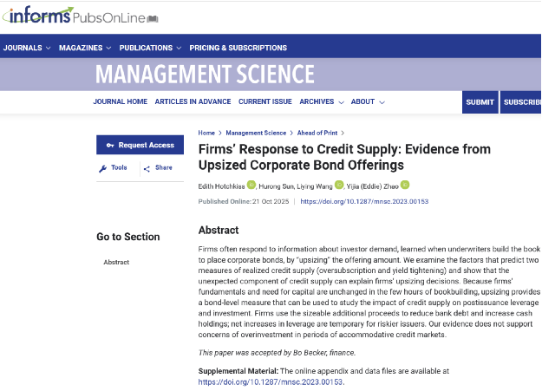The width and height of the screenshot is (542, 391).
Task: Click Edith Hotchkiss's ORCID icon
Action: tap(251, 185)
